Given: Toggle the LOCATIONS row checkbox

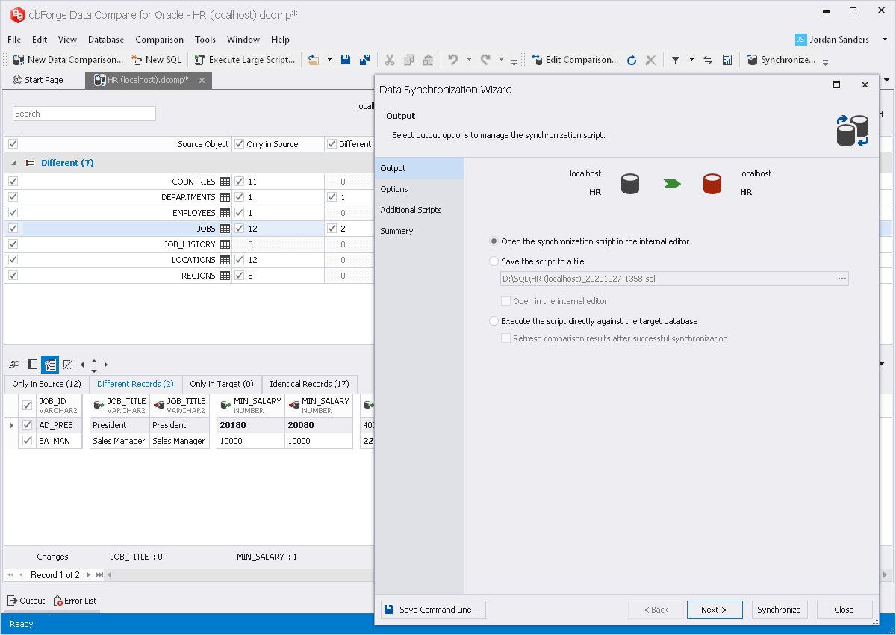Looking at the screenshot, I should click(x=13, y=259).
